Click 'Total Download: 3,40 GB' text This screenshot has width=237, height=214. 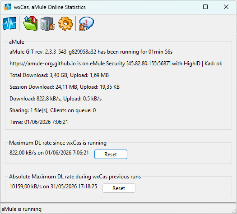[59, 75]
